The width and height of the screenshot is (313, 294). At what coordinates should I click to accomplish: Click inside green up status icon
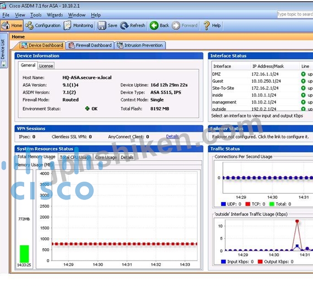(303, 95)
